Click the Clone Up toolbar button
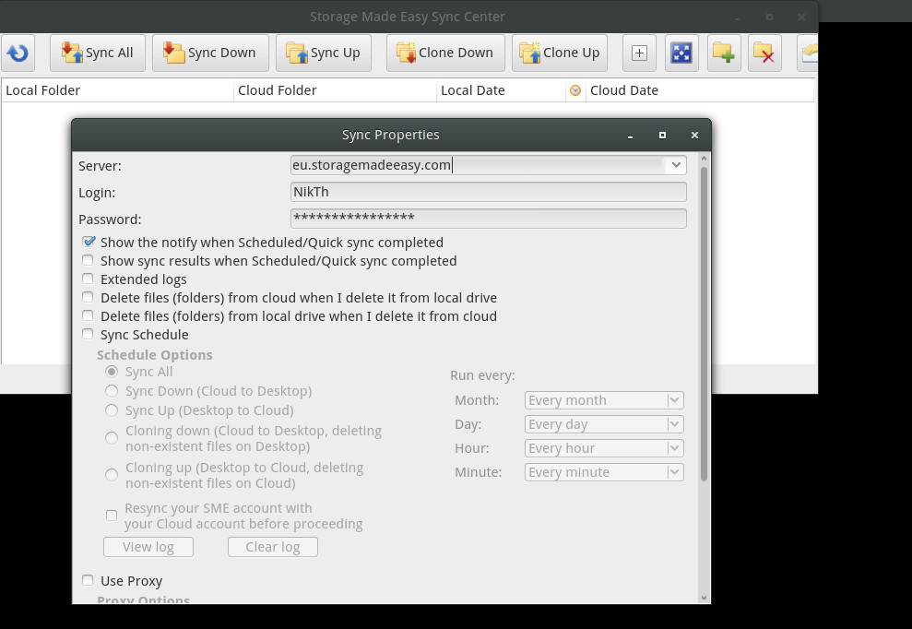912x629 pixels. coord(560,53)
